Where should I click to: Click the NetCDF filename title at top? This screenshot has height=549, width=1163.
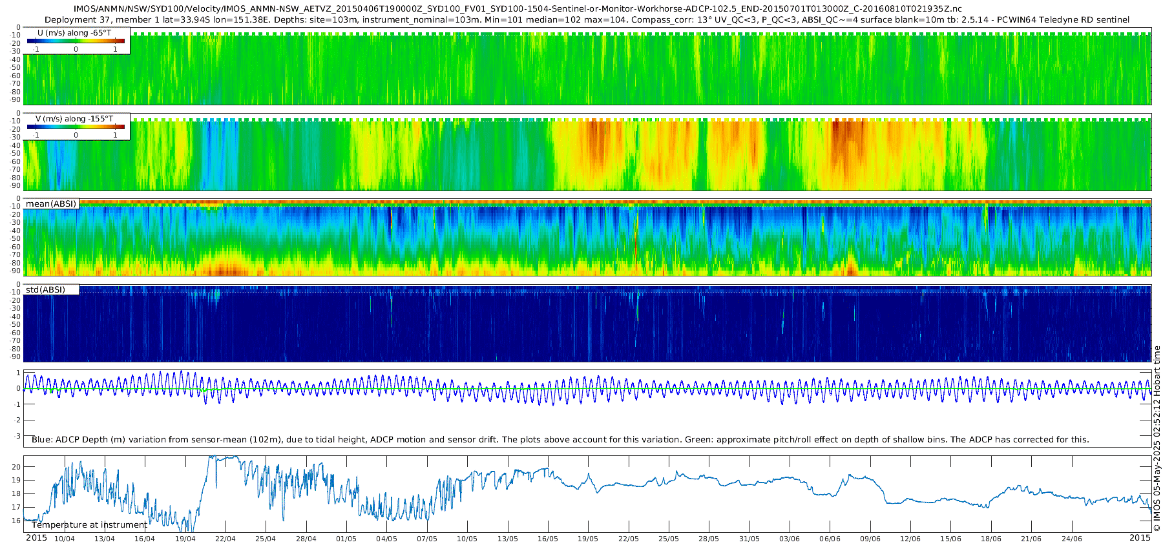518,9
